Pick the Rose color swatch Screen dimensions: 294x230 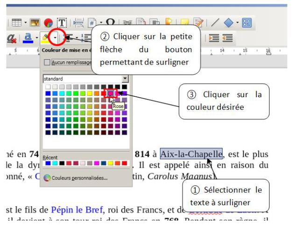pos(111,93)
